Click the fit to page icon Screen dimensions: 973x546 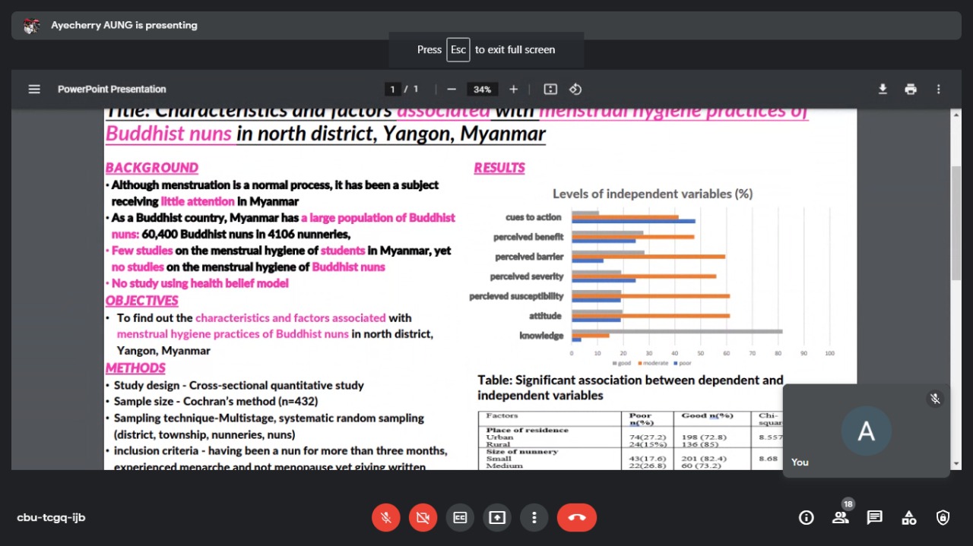point(550,89)
